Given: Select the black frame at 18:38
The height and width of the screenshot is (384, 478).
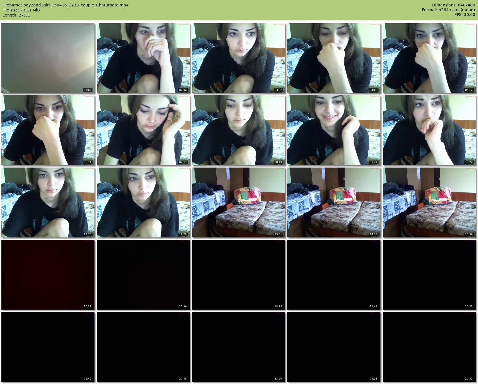Looking at the screenshot, I should 239,275.
